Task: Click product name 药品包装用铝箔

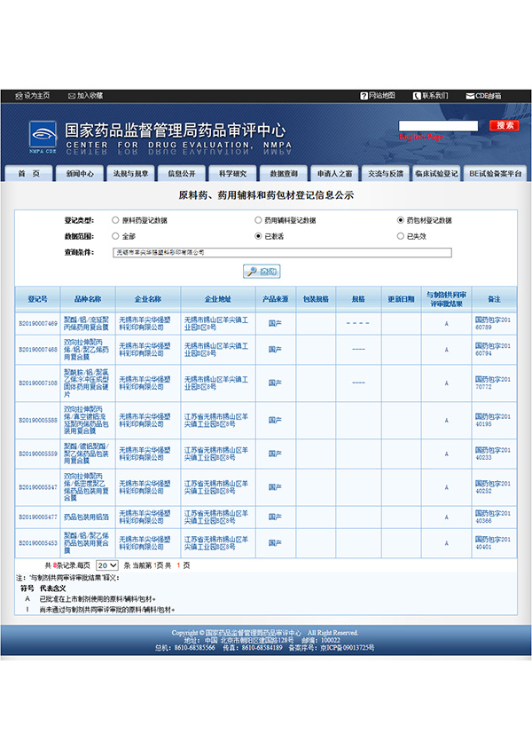Action: (87, 517)
